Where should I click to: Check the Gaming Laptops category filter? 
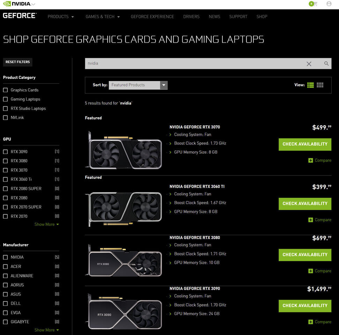click(x=5, y=99)
